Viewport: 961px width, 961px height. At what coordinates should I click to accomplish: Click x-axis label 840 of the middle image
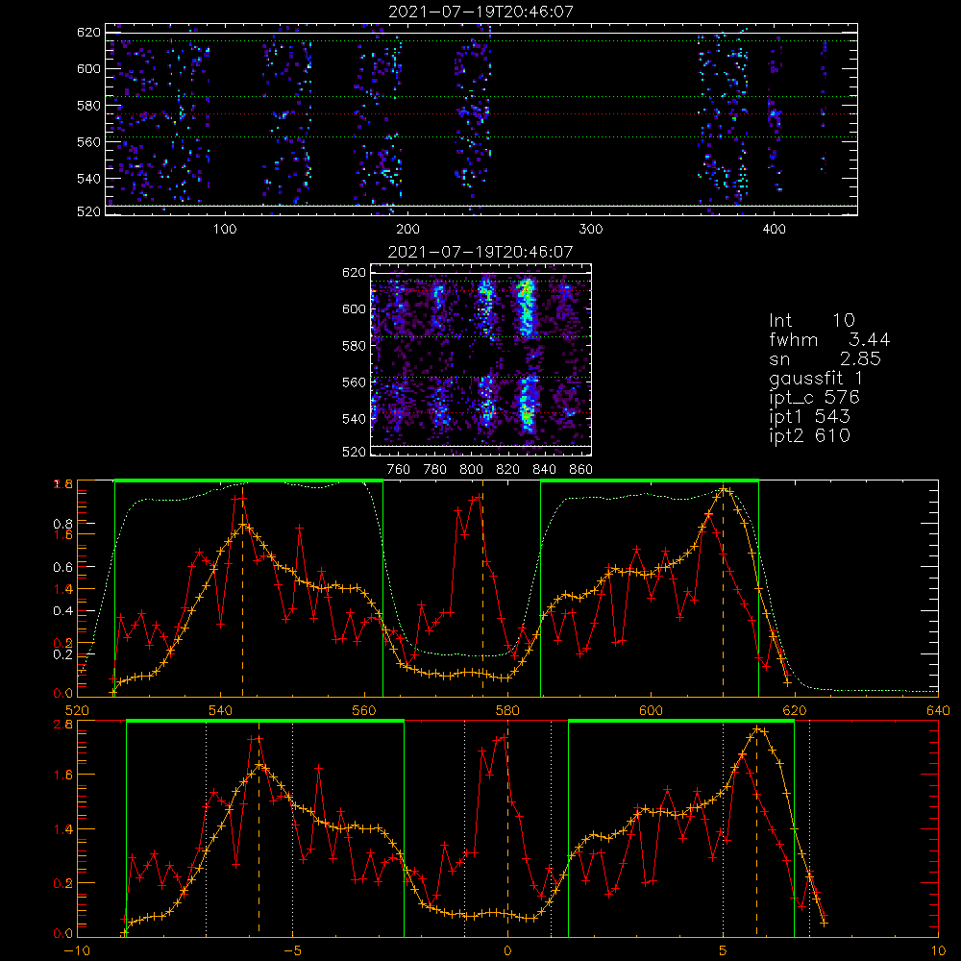tap(544, 470)
